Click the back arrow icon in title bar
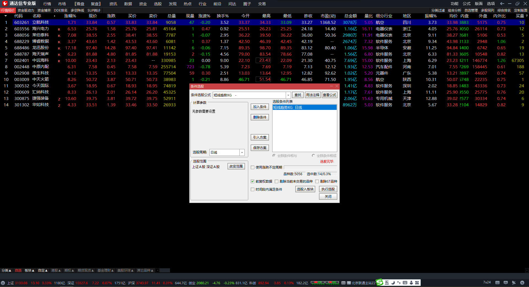The height and width of the screenshot is (287, 529). pyautogui.click(x=502, y=4)
